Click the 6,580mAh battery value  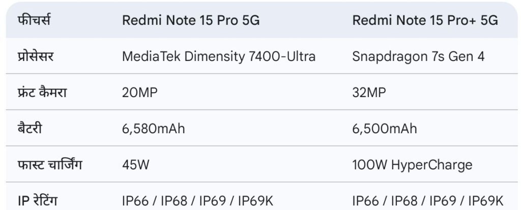[154, 128]
